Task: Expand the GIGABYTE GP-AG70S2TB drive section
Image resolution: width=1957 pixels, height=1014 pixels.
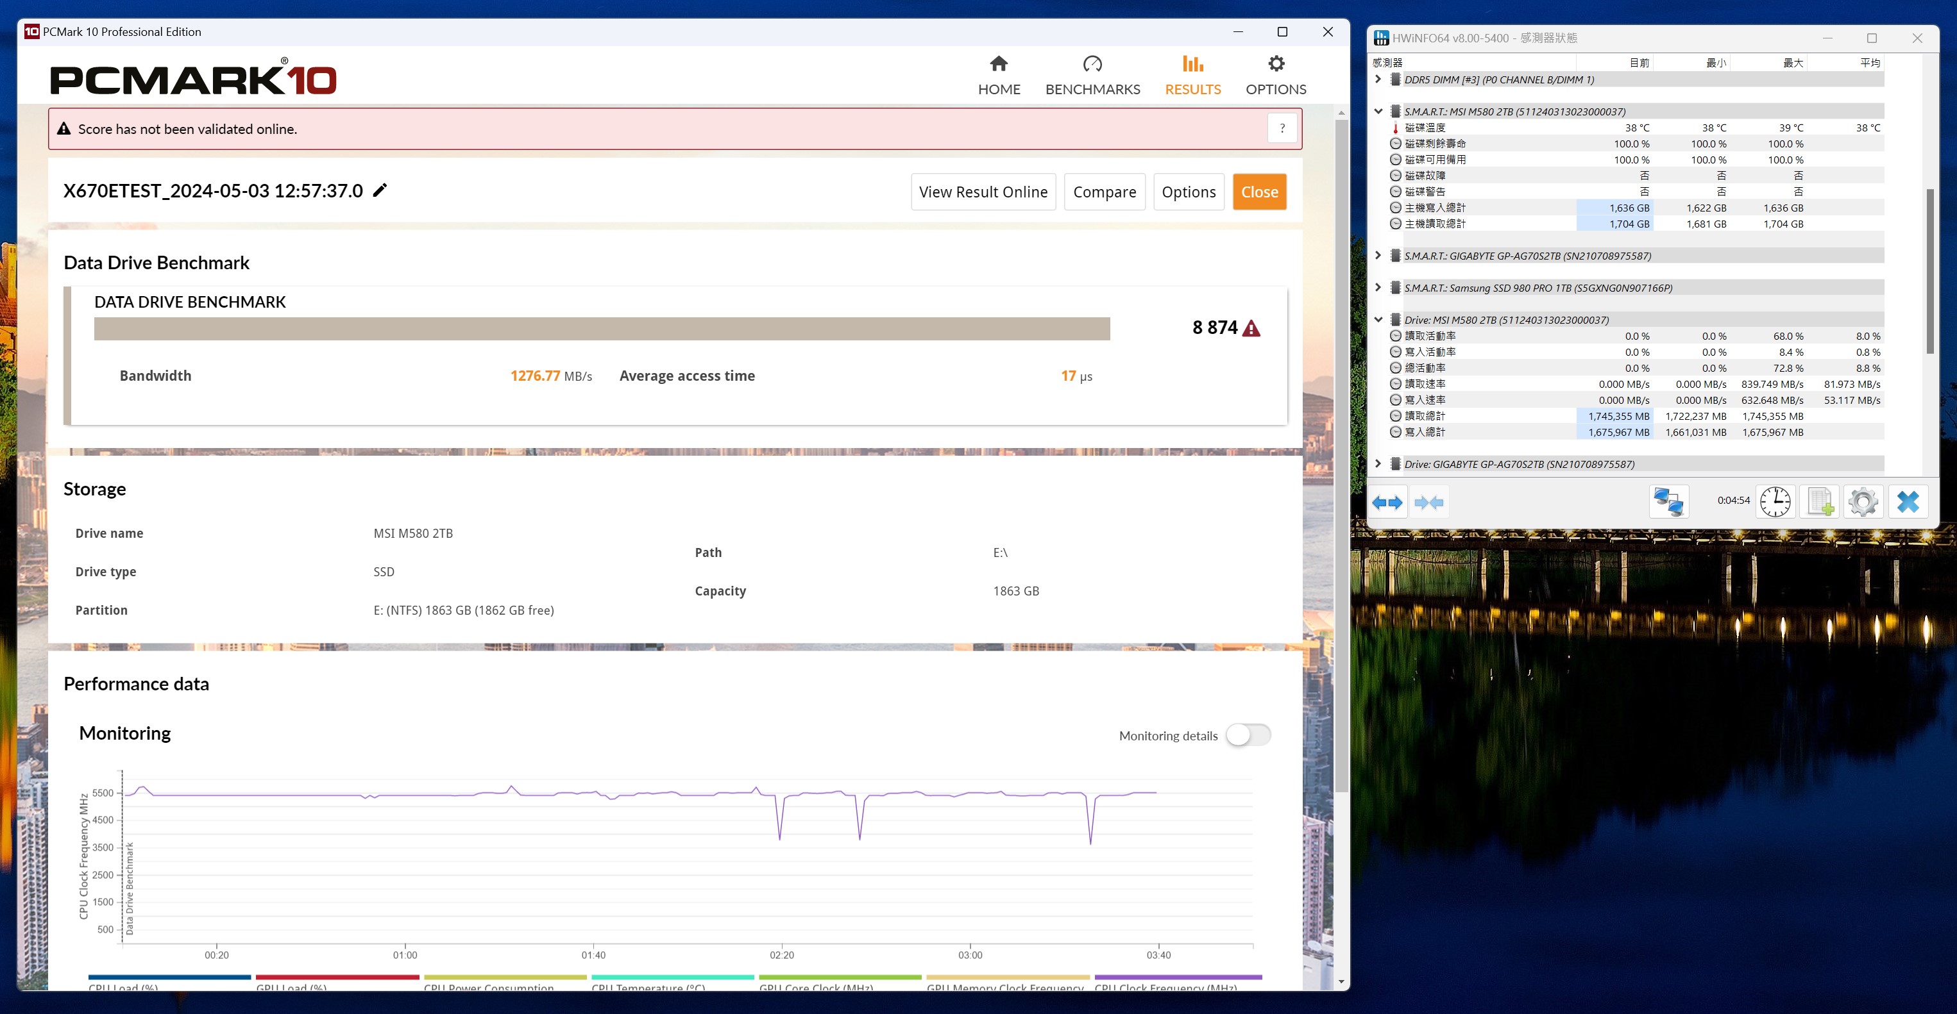Action: pyautogui.click(x=1379, y=463)
